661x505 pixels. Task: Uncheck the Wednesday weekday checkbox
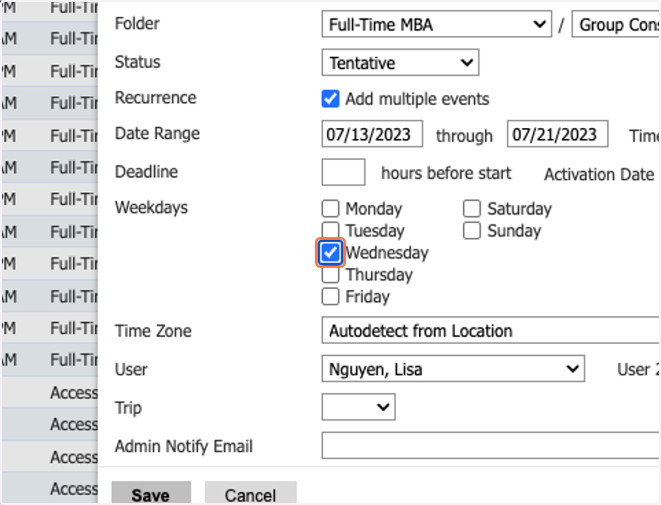[330, 252]
